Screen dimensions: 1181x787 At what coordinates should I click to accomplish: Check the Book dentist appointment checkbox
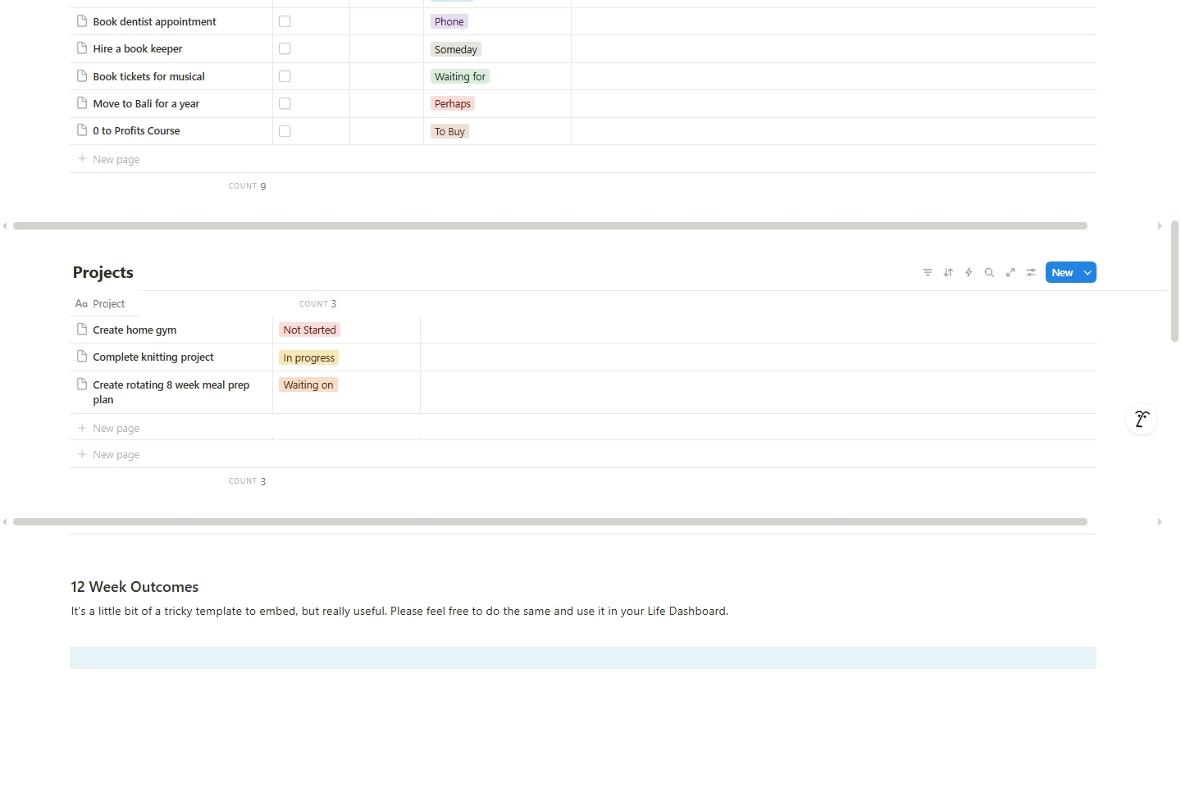(285, 21)
